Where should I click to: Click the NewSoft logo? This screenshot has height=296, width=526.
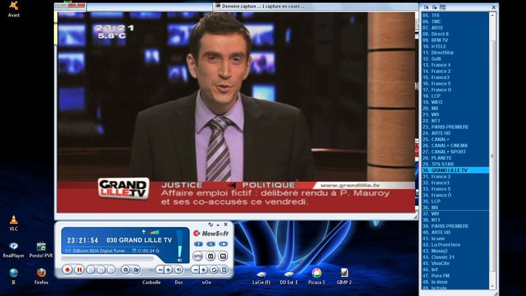pyautogui.click(x=210, y=234)
